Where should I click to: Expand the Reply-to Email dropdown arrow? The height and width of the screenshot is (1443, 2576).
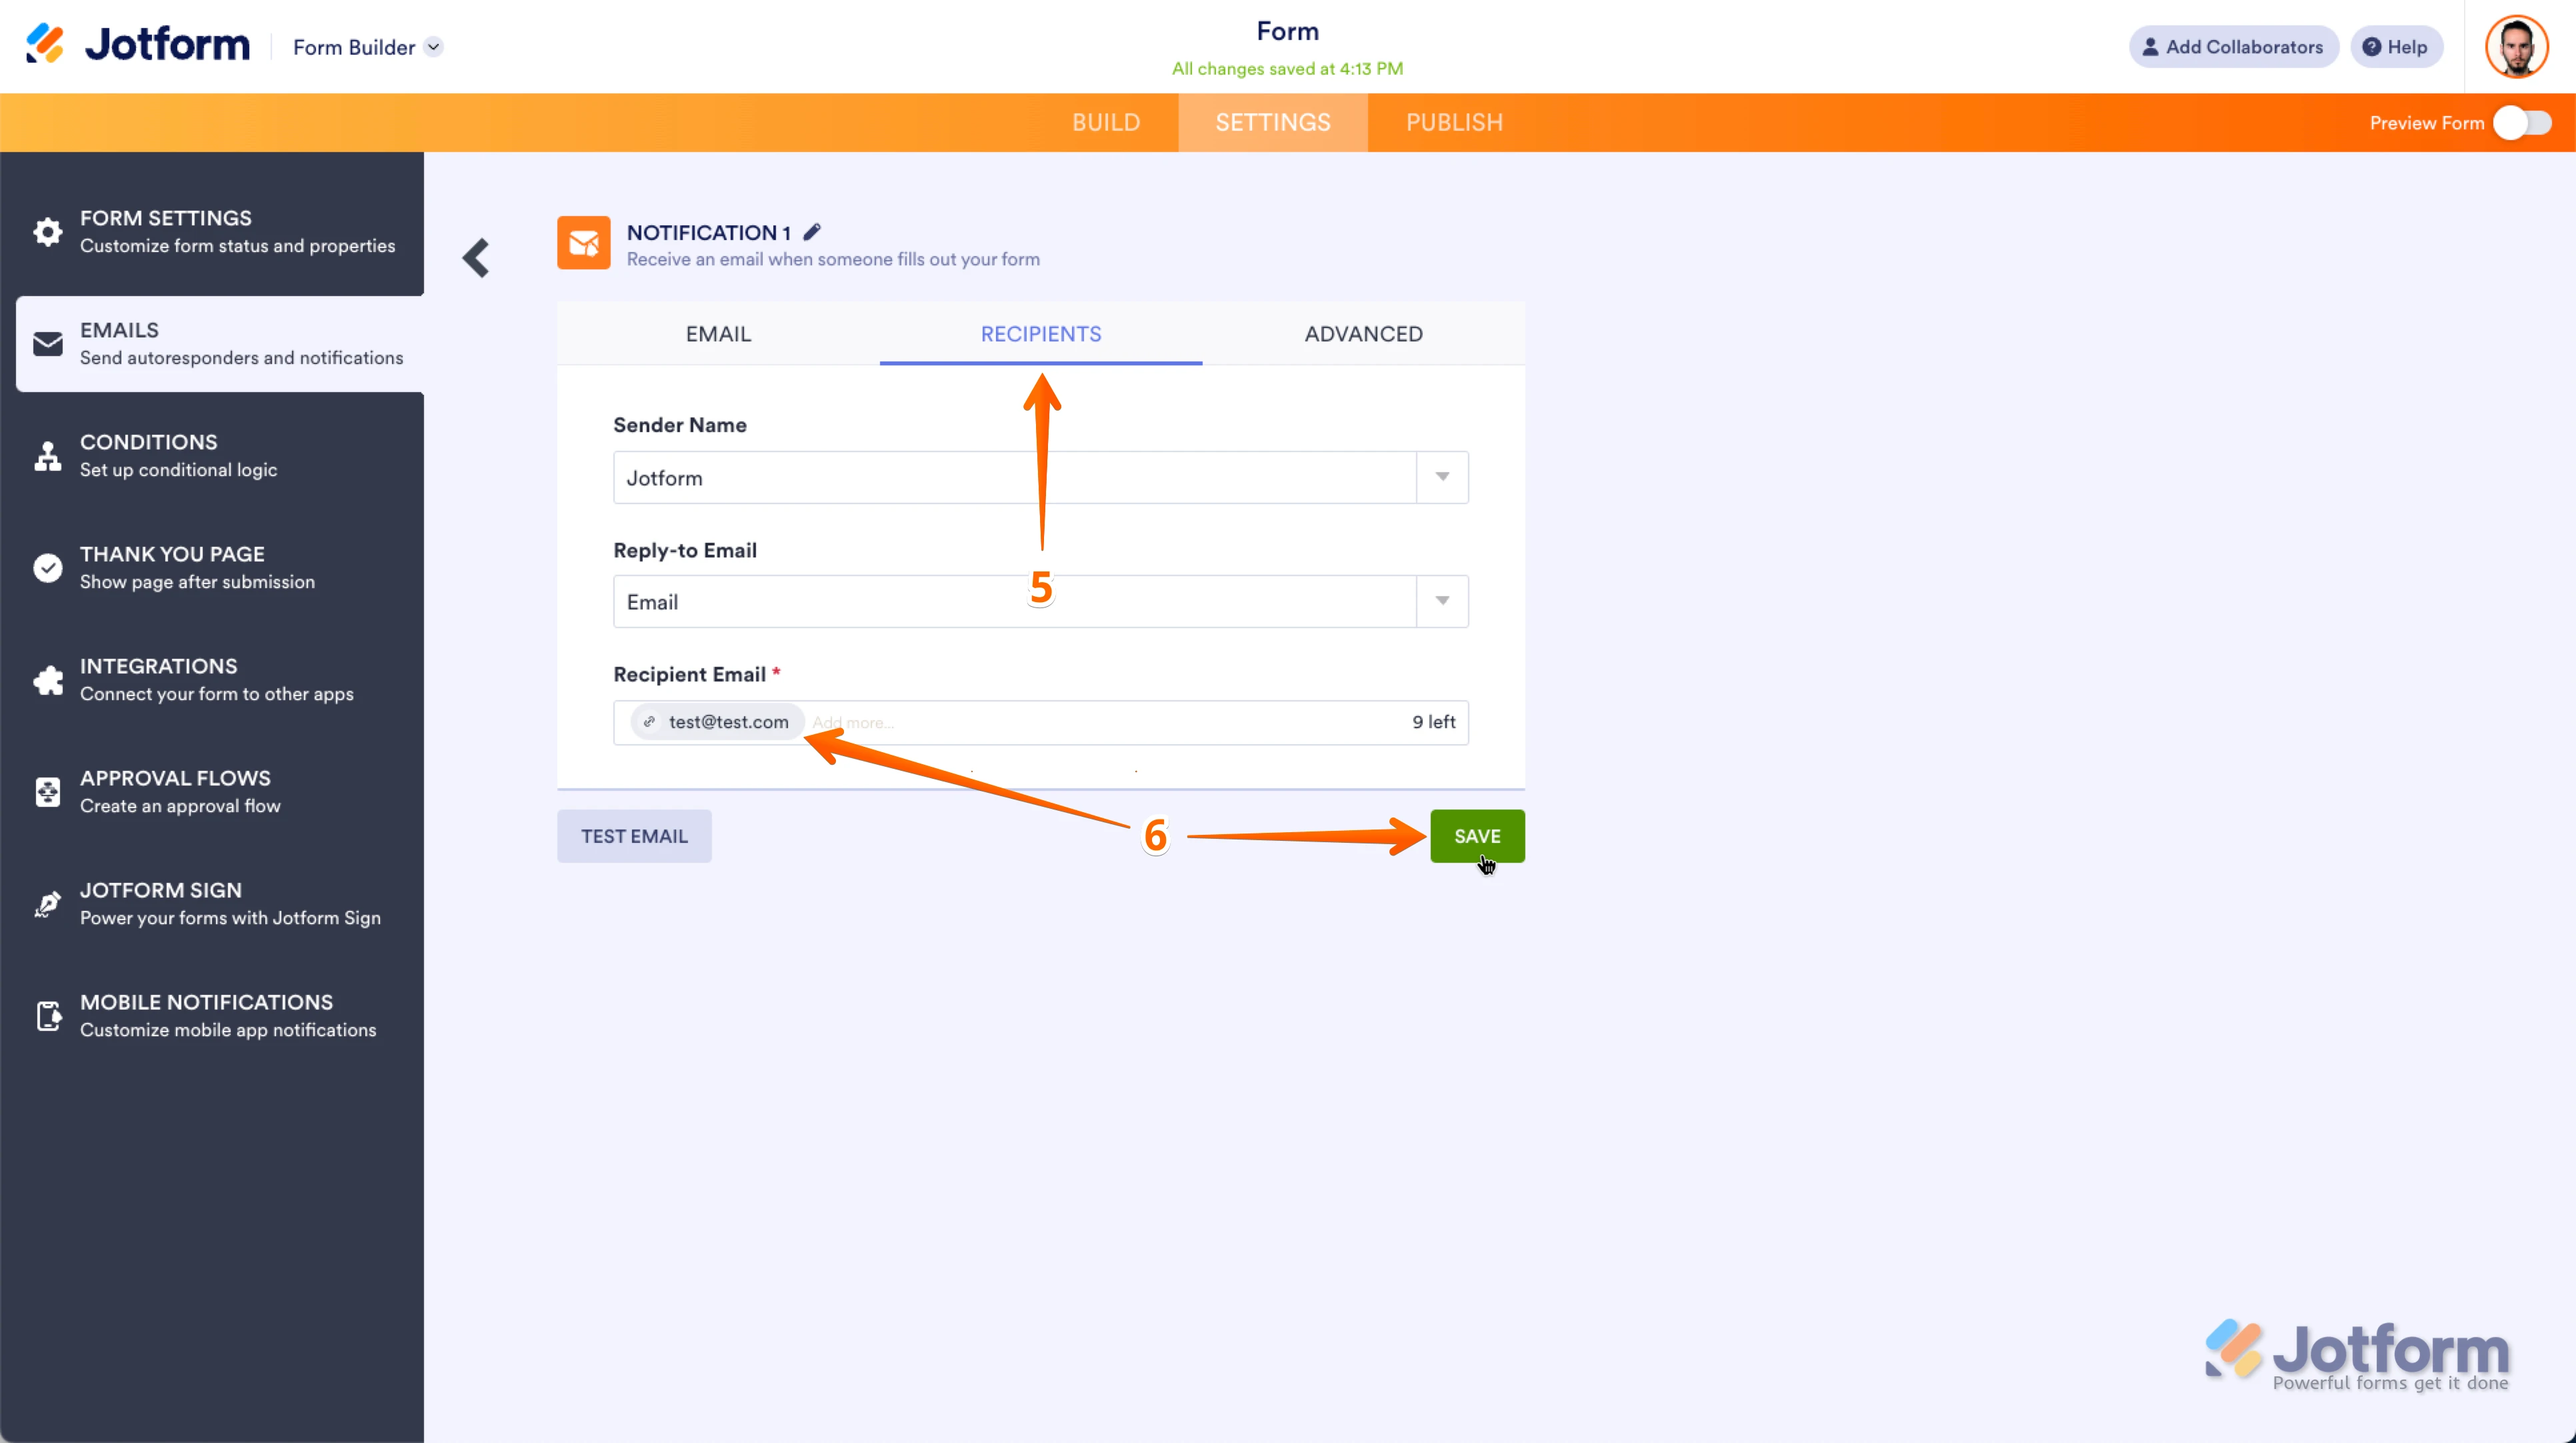pyautogui.click(x=1442, y=601)
